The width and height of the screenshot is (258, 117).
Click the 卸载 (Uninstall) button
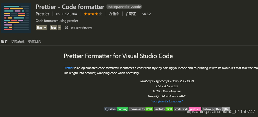tap(53, 27)
